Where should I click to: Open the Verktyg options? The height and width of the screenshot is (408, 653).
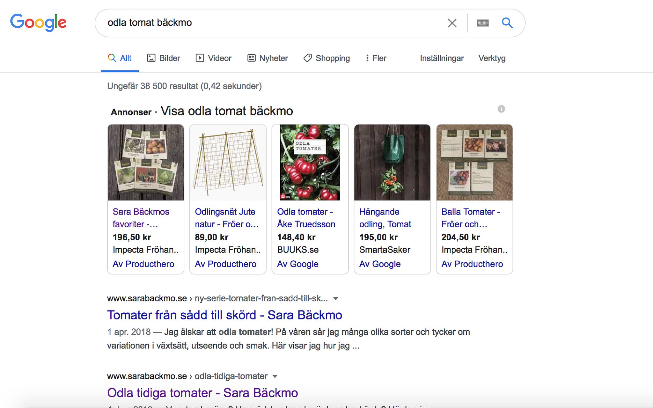[492, 58]
